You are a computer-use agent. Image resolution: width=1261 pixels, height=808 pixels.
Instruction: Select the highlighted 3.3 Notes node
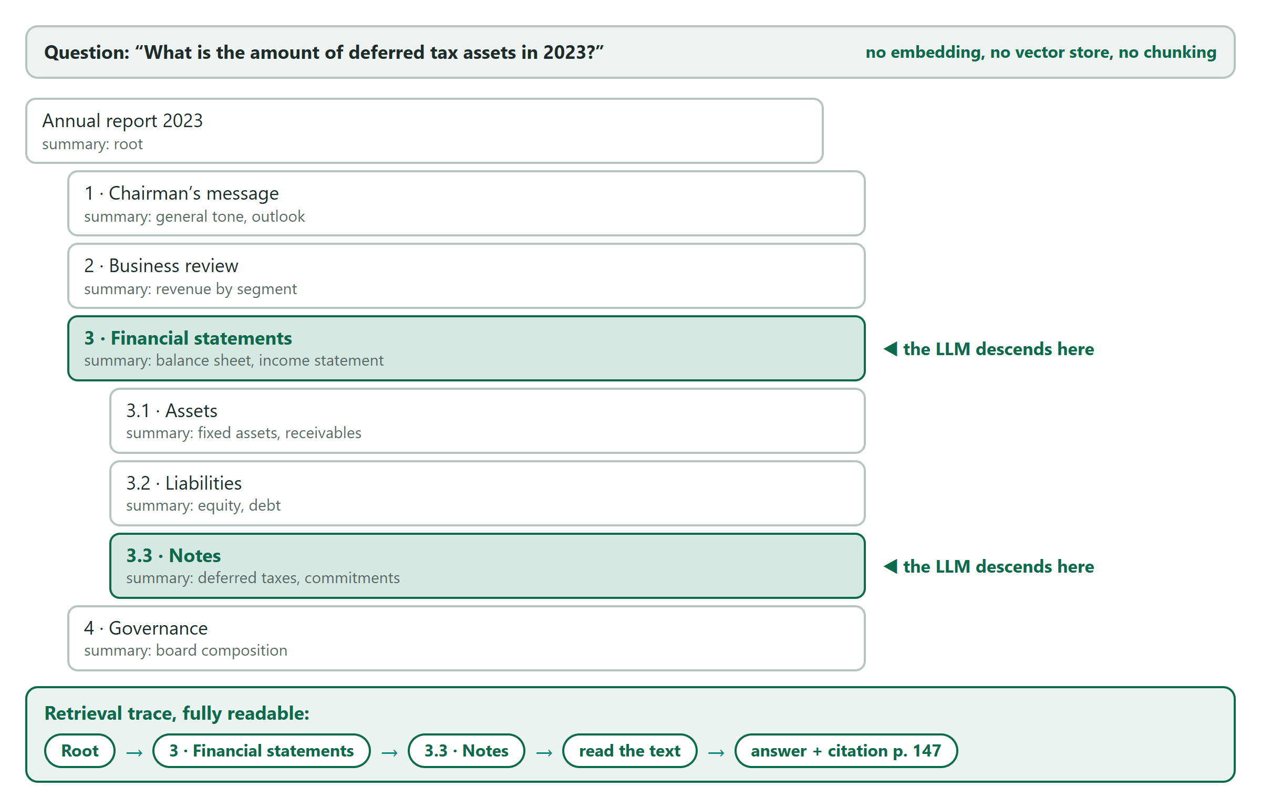[488, 566]
